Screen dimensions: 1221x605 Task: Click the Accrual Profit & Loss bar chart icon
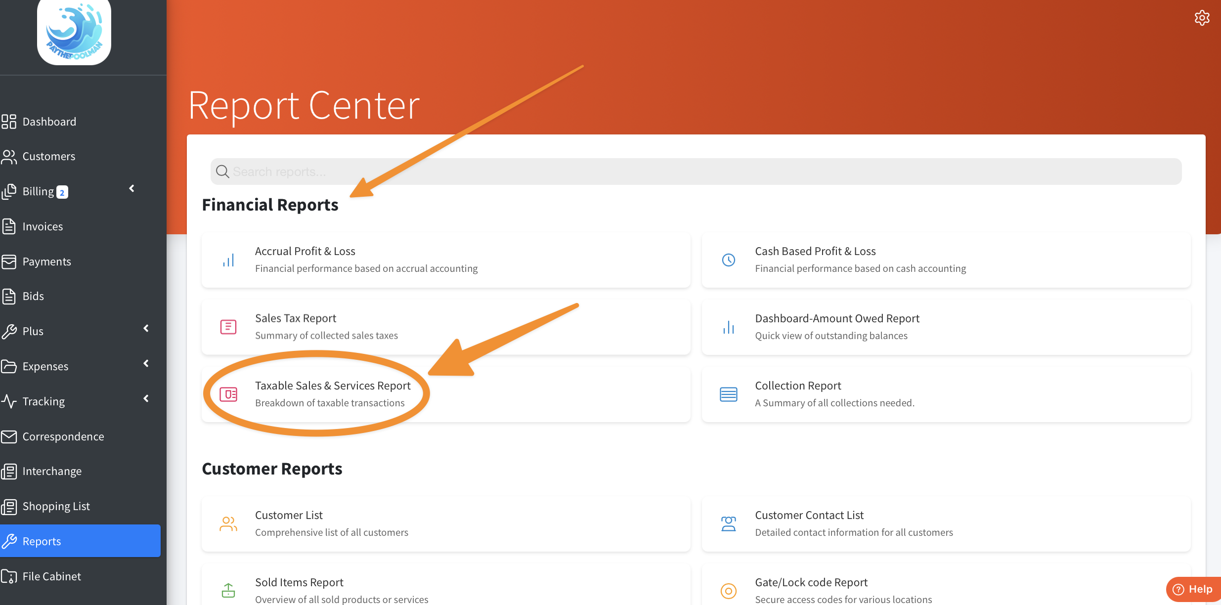[x=228, y=260]
